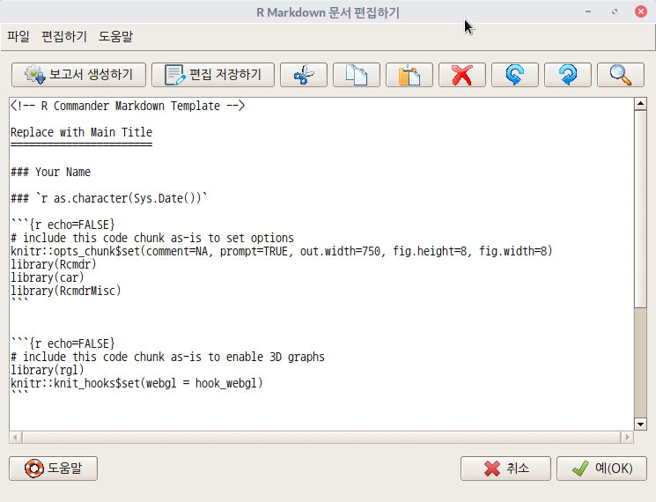Click vertical scrollbar down arrow

[640, 424]
